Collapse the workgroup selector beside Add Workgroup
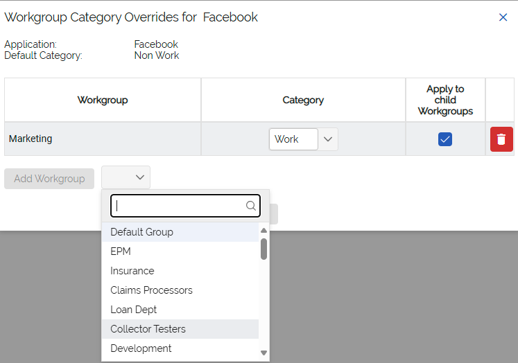This screenshot has height=363, width=518. 126,178
